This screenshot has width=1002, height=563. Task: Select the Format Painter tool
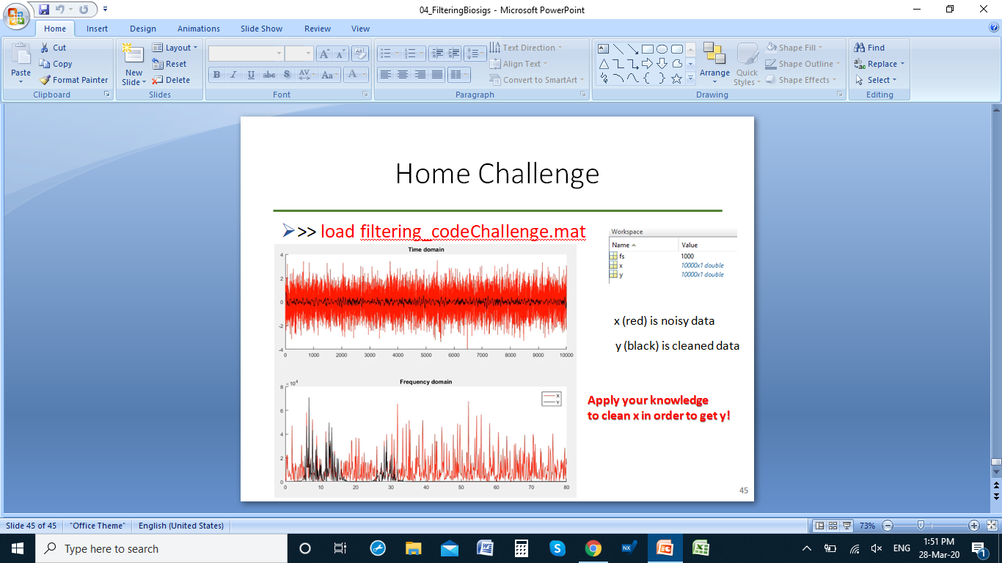pos(73,80)
